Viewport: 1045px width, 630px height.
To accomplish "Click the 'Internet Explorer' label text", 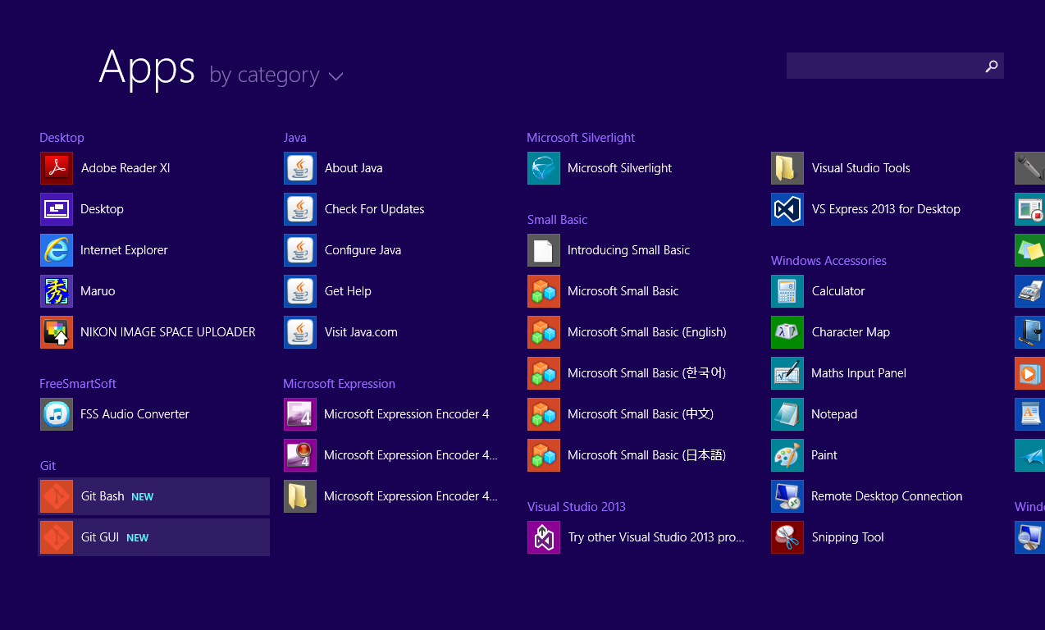I will coord(124,250).
